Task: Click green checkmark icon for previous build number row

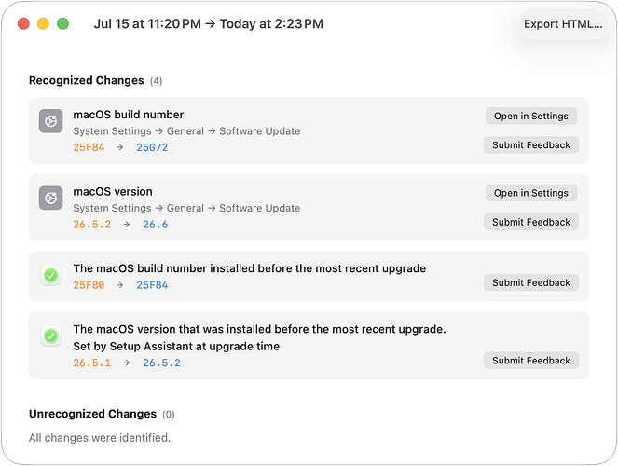Action: (51, 275)
